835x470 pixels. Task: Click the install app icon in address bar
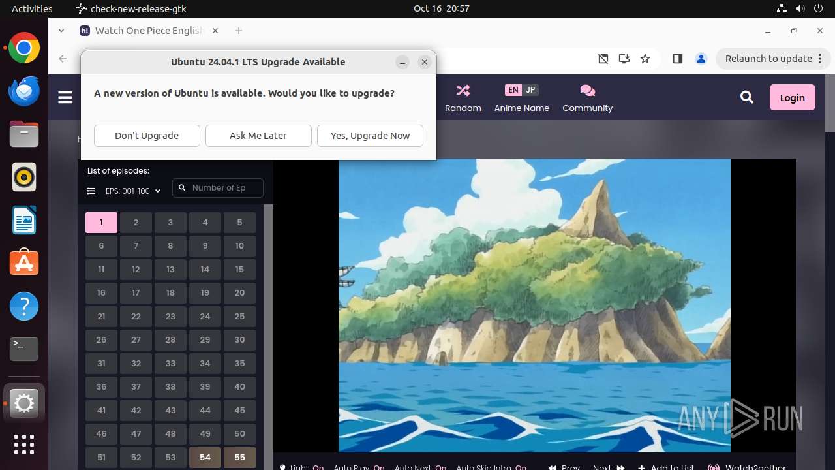624,59
